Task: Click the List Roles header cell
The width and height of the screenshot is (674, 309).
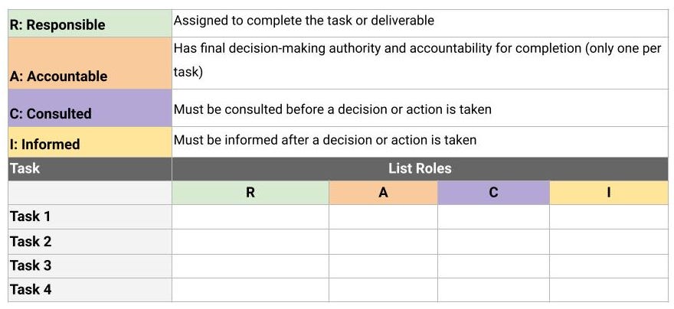Action: (420, 169)
